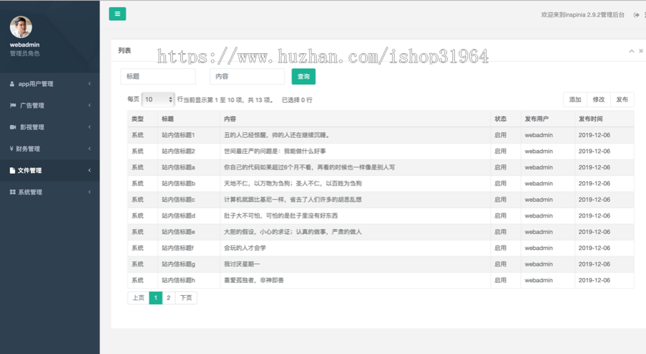This screenshot has height=354, width=646.
Task: Click the 添加 button
Action: (575, 99)
